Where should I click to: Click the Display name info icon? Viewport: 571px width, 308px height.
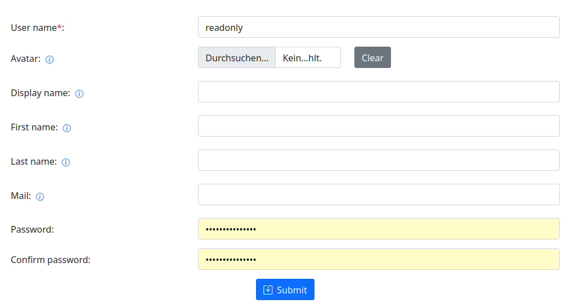point(79,94)
